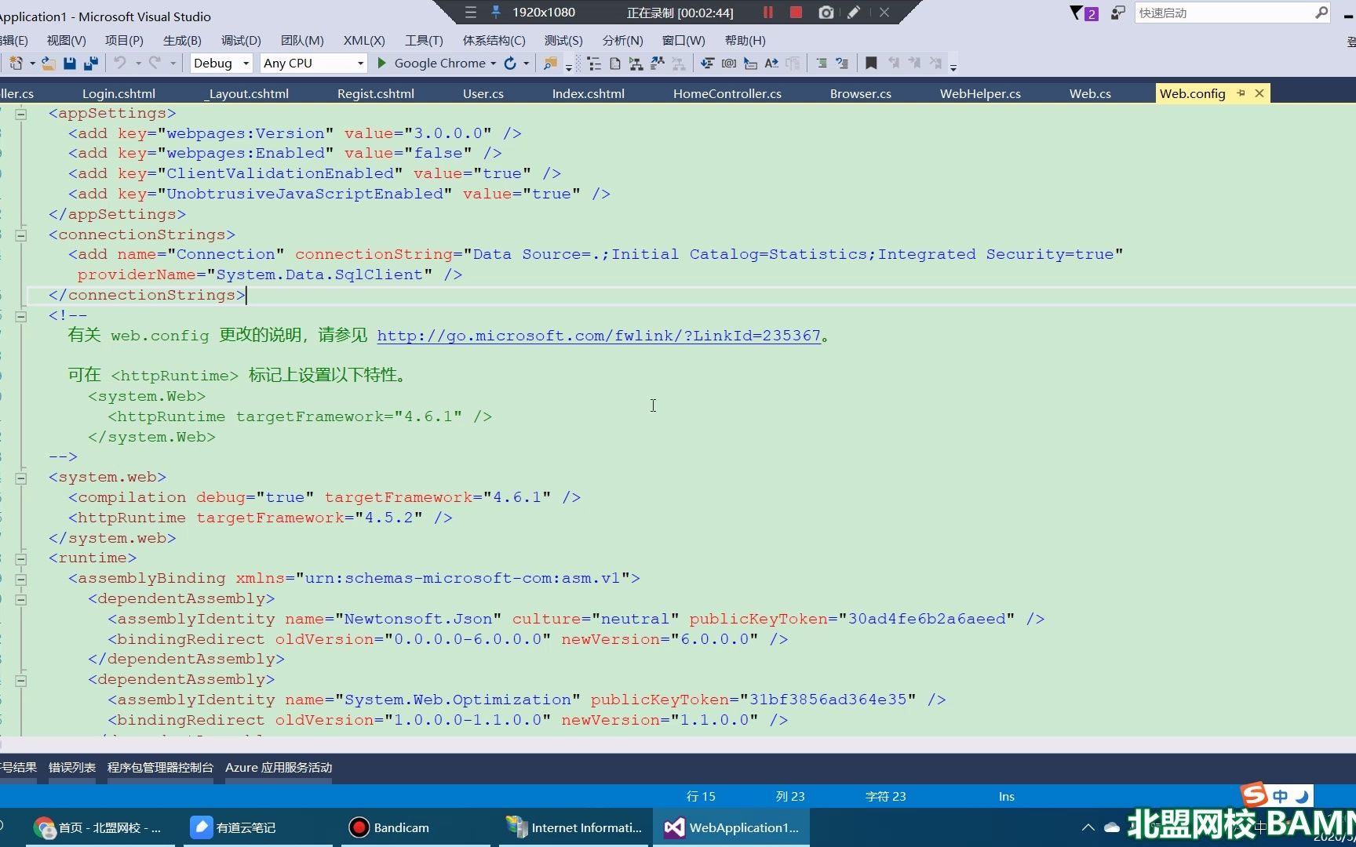The width and height of the screenshot is (1356, 847).
Task: Start debugging with the green play icon
Action: [x=381, y=63]
